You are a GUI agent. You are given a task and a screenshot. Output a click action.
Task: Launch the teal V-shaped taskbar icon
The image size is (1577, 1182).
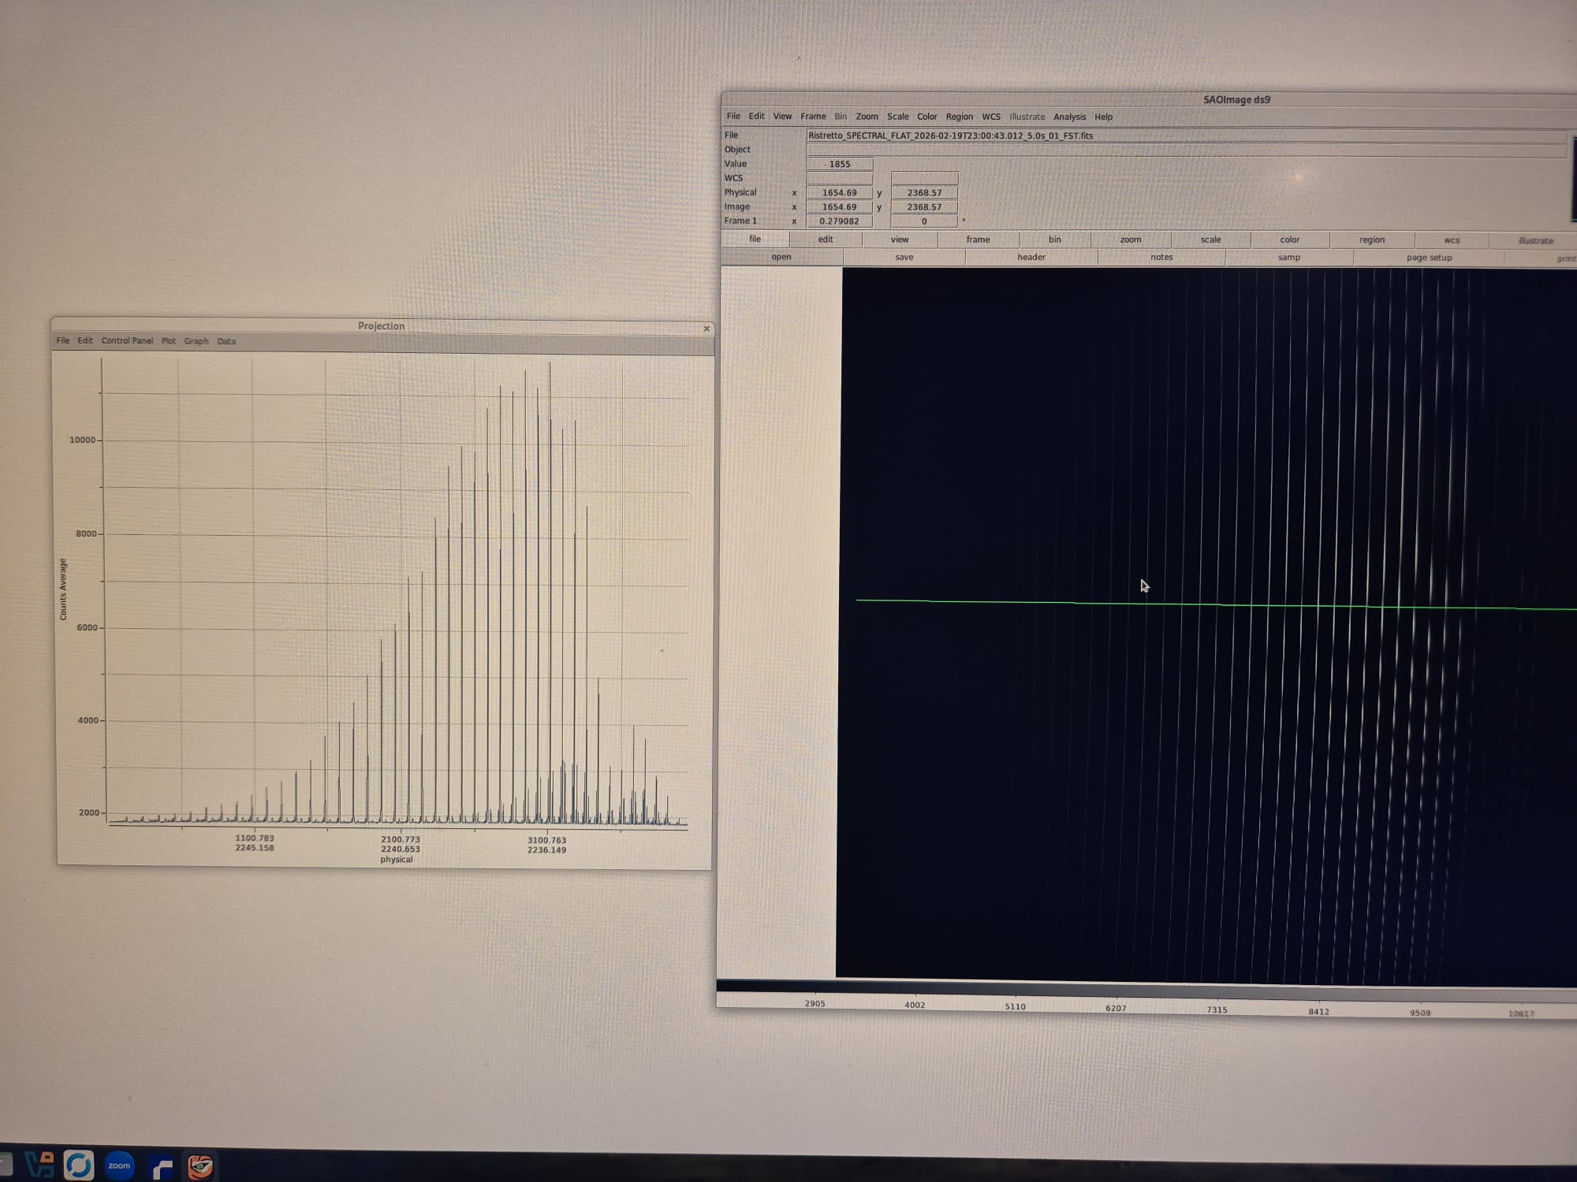[39, 1164]
